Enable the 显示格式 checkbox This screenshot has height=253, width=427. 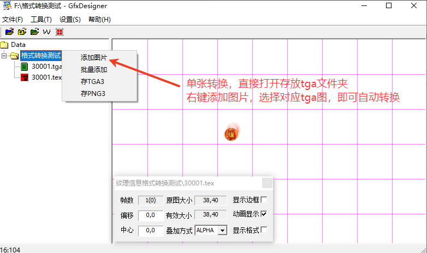click(x=264, y=230)
